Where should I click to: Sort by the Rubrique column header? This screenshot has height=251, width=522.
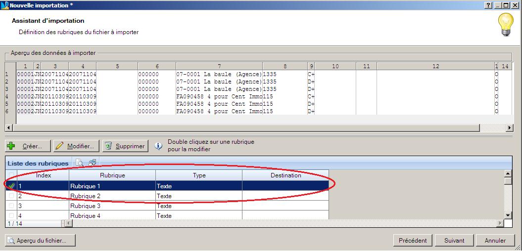click(112, 175)
